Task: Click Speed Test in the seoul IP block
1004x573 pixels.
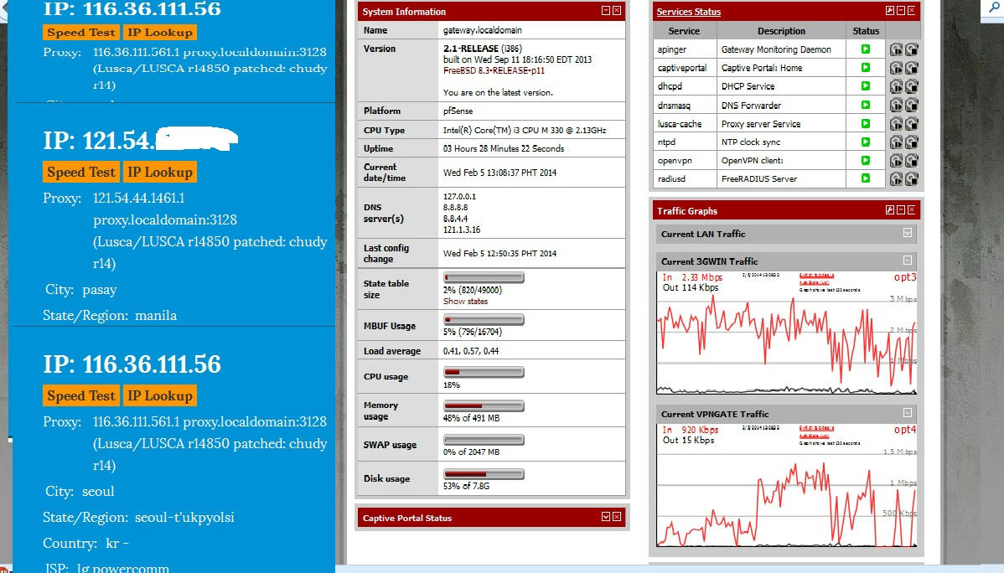Action: tap(81, 395)
